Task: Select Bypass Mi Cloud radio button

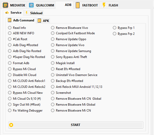Action: pos(22,69)
